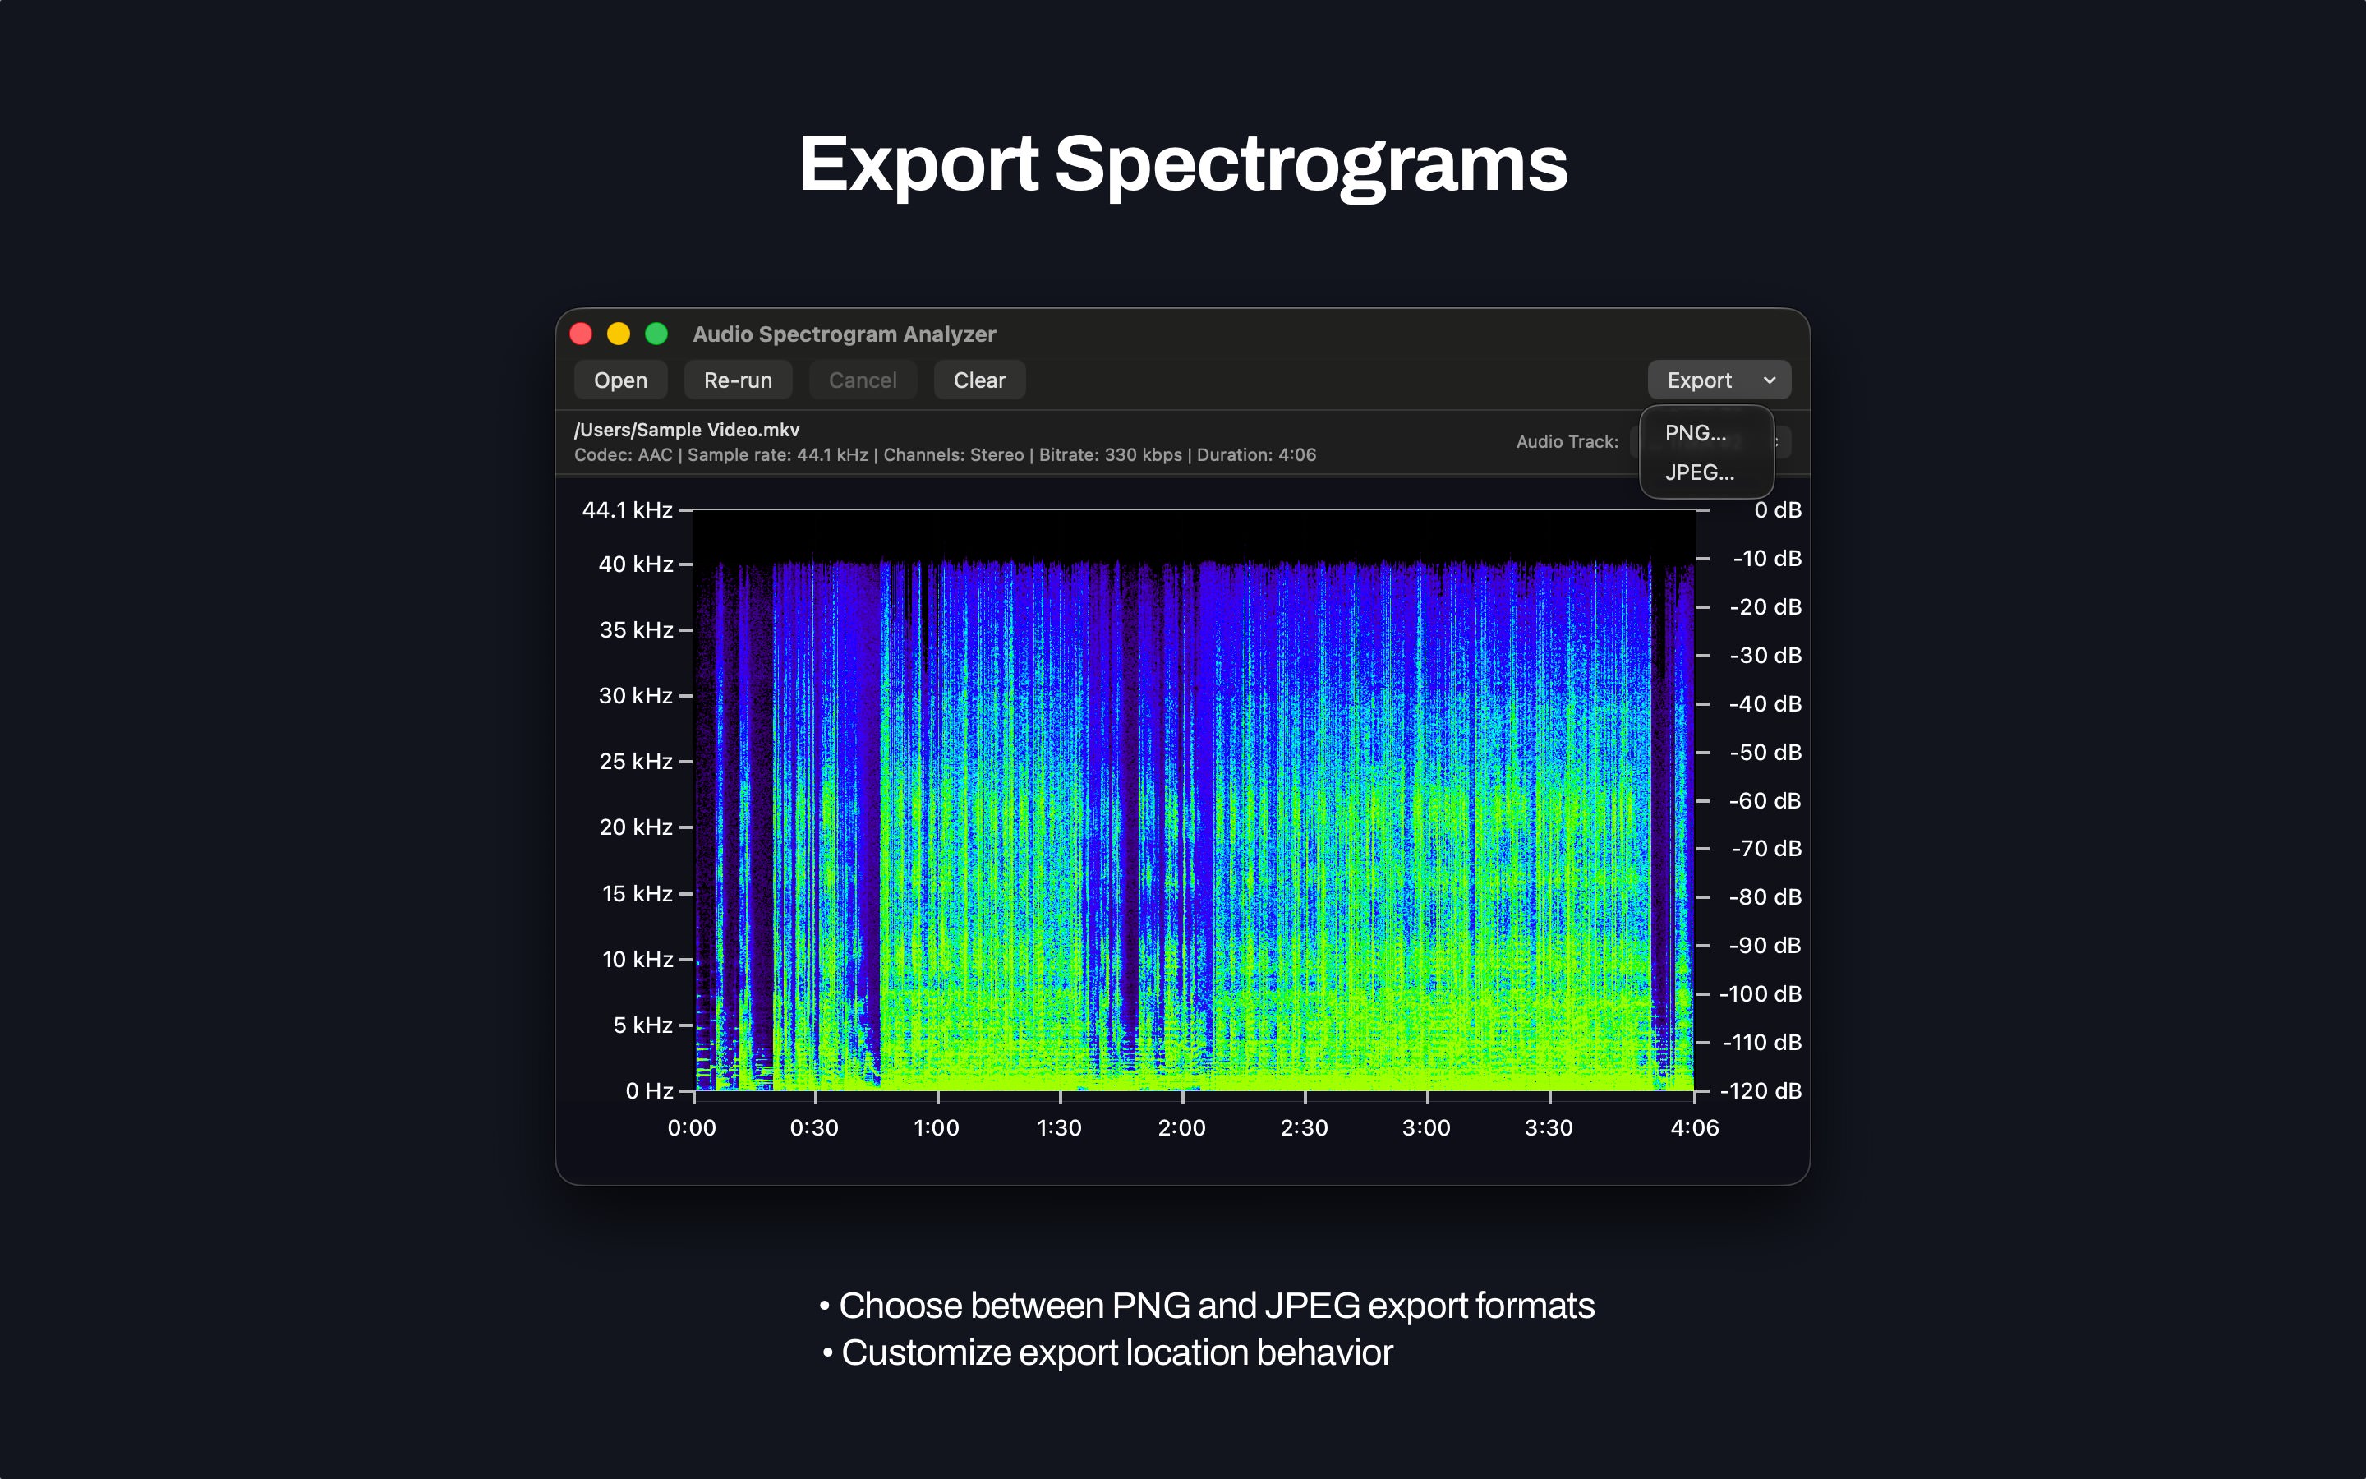2366x1479 pixels.
Task: Click the -60 dB scale label
Action: (x=1765, y=800)
